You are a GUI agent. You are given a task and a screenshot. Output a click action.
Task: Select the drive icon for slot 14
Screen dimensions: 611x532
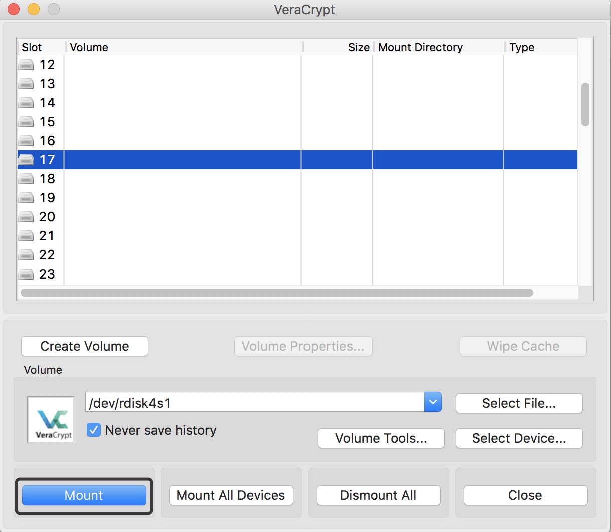tap(26, 103)
